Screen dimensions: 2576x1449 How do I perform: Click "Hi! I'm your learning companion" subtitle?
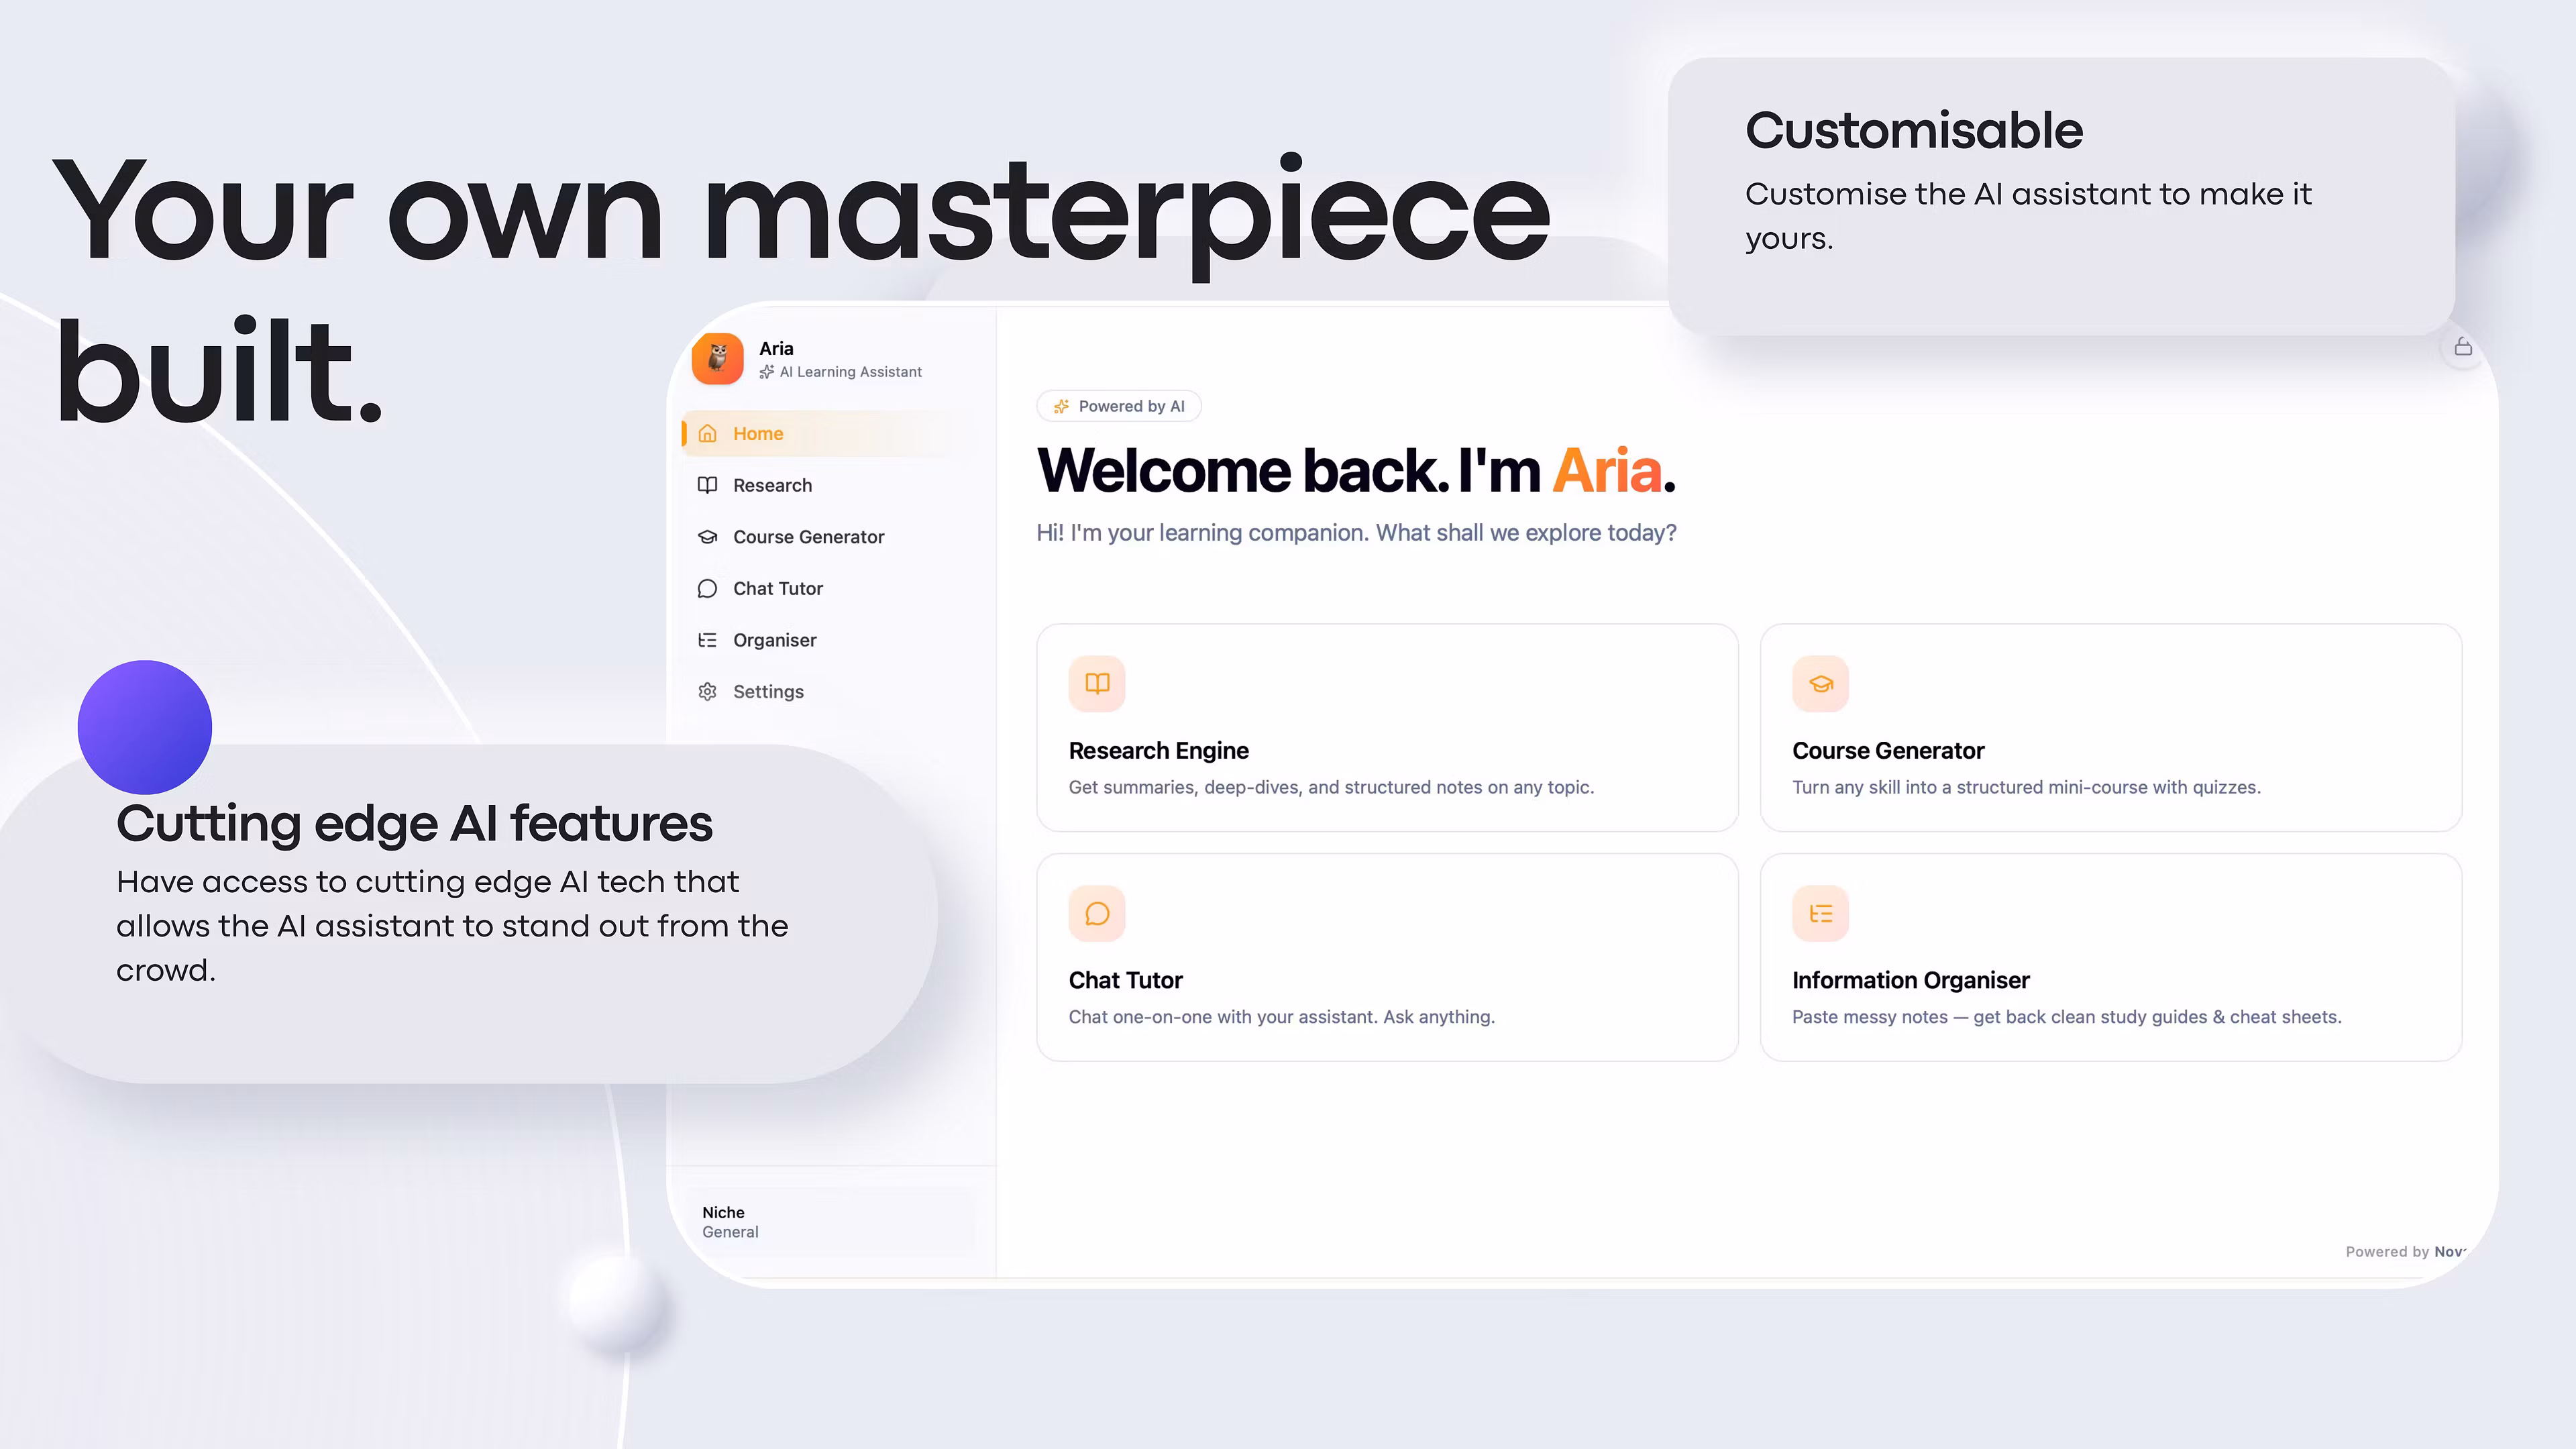(1356, 533)
